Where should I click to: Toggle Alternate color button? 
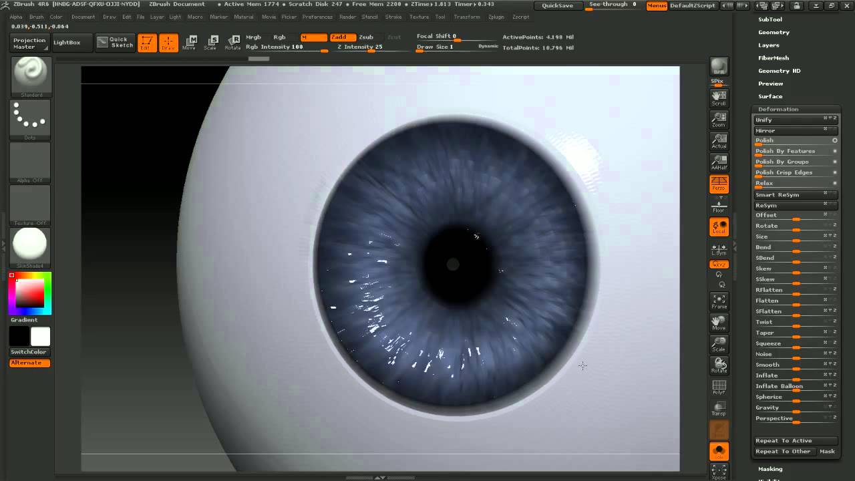[29, 363]
